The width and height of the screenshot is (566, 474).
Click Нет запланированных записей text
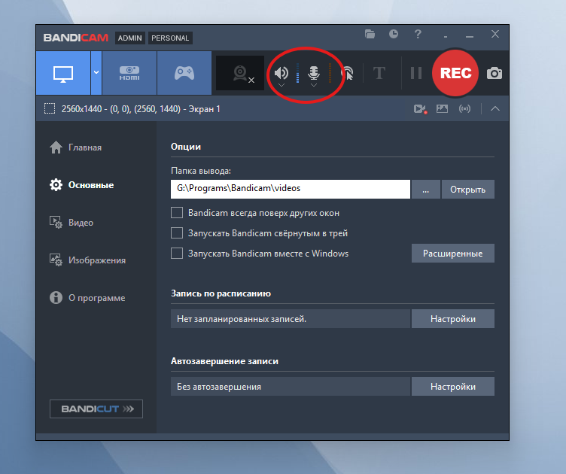[242, 319]
